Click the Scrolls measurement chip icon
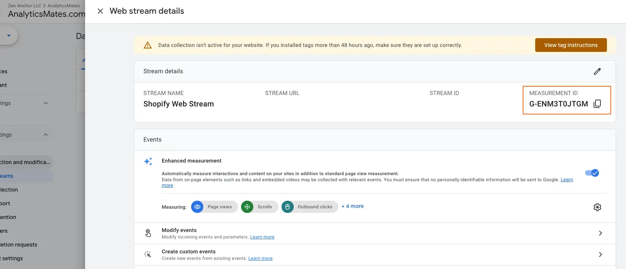626x269 pixels. point(247,207)
